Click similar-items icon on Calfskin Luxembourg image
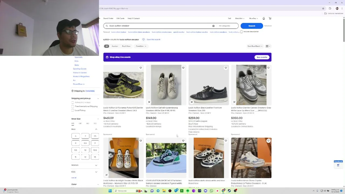345x194 pixels. [x=149, y=102]
